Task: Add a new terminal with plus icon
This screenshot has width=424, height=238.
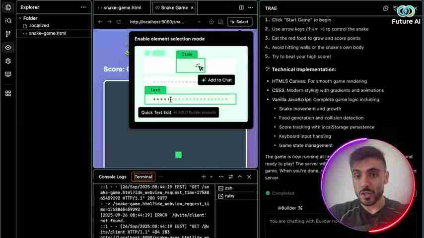Action: coord(204,177)
